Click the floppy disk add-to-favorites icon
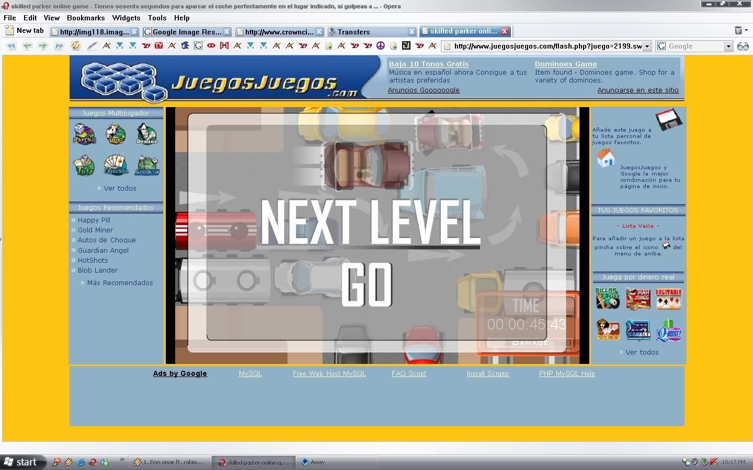 (669, 120)
